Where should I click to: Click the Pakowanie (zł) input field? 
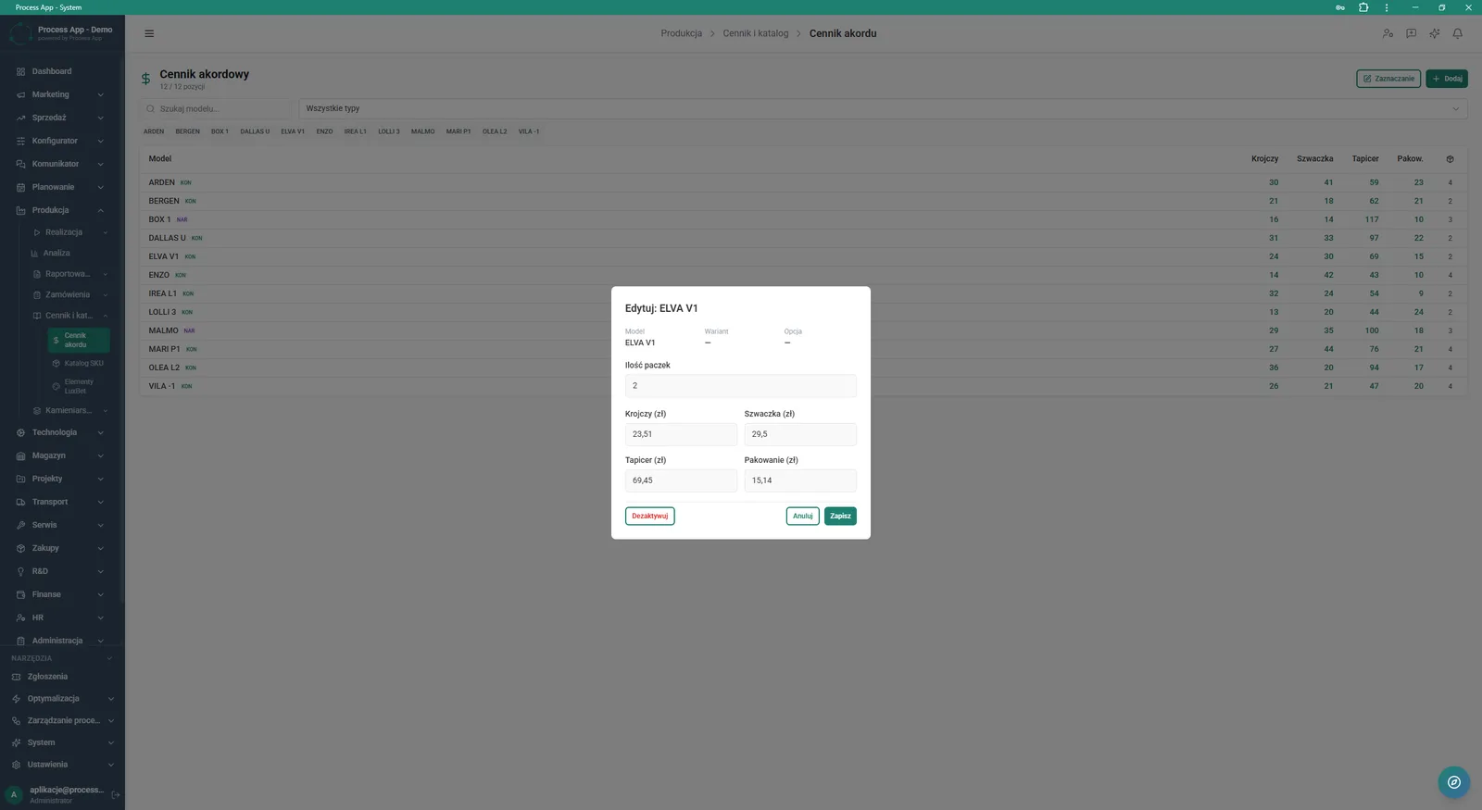(x=800, y=480)
